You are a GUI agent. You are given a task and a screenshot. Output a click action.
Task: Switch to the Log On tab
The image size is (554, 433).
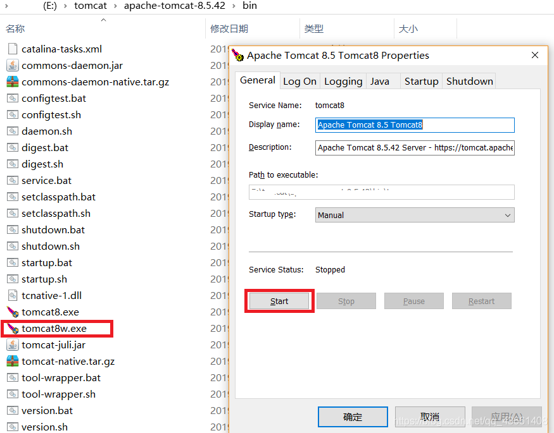click(x=300, y=82)
